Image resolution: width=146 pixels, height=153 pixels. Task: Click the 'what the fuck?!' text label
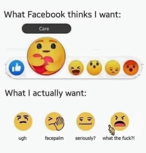(x=119, y=138)
